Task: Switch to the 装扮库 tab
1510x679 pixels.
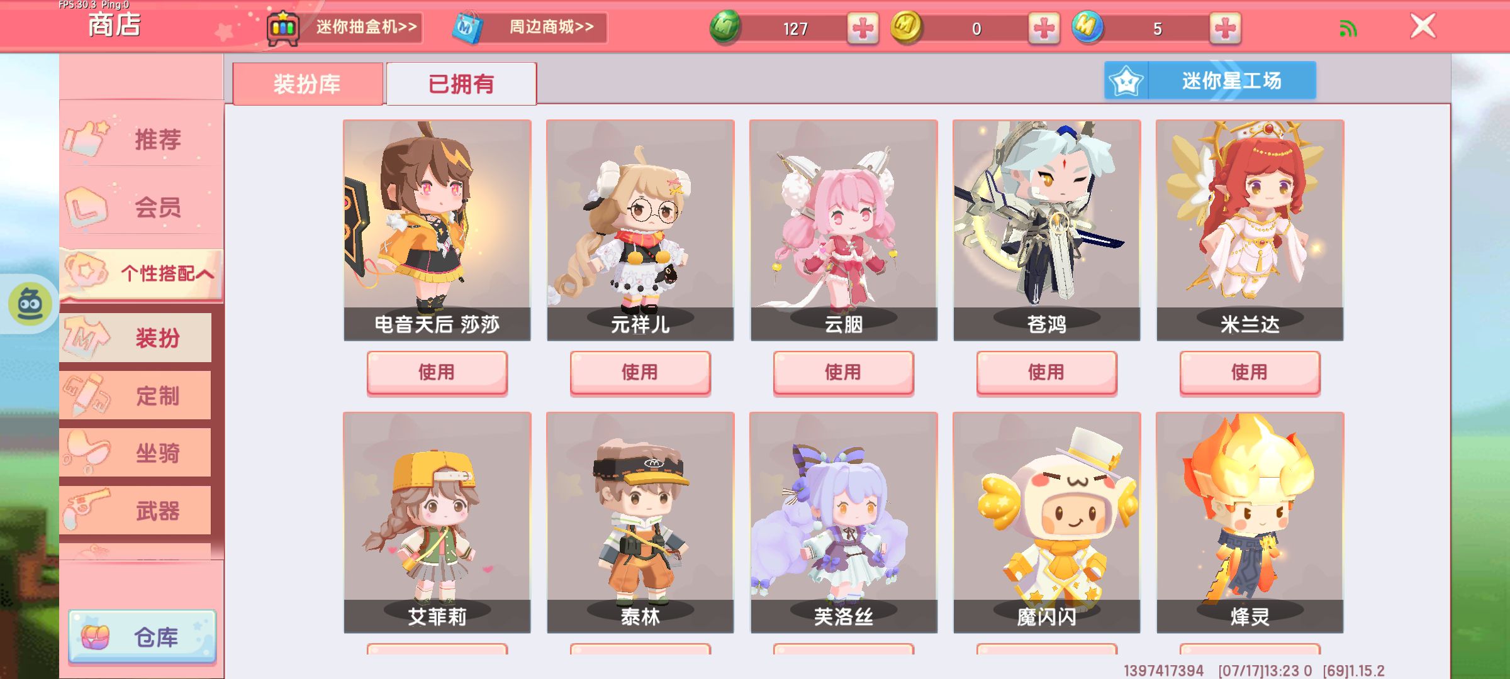Action: [x=308, y=84]
